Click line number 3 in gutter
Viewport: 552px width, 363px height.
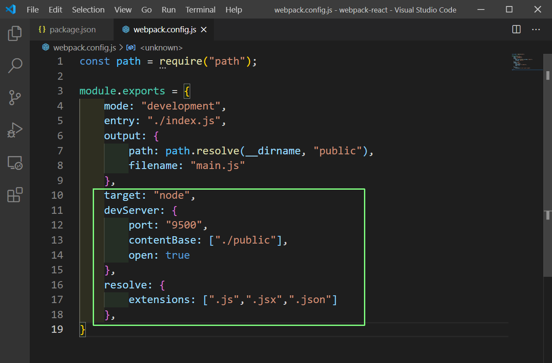click(60, 91)
